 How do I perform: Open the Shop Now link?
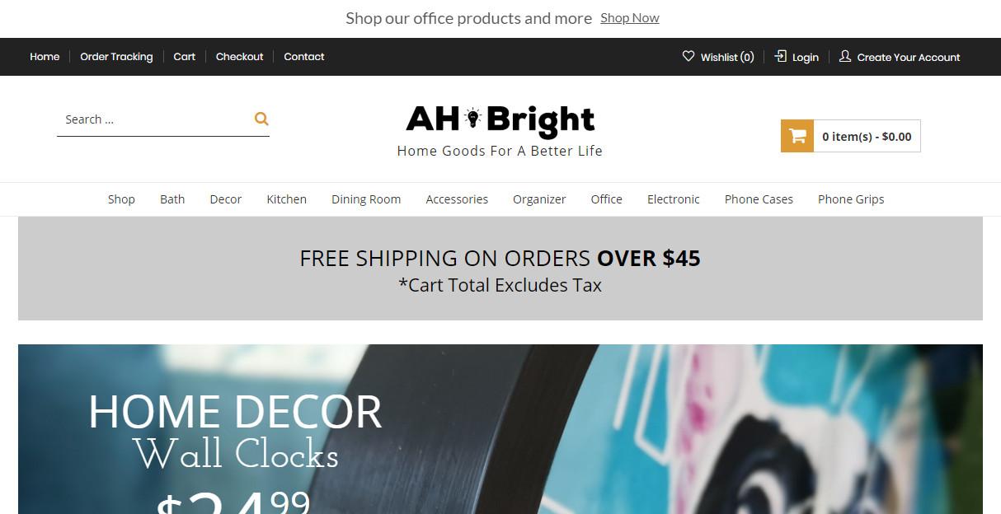pyautogui.click(x=630, y=18)
